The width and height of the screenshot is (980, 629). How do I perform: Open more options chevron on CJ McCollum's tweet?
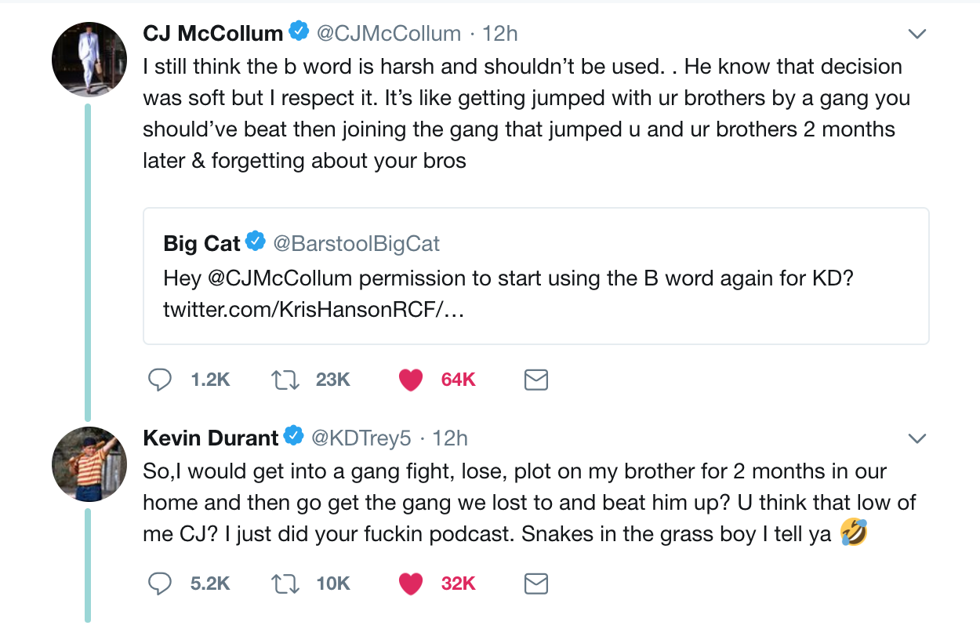click(916, 34)
